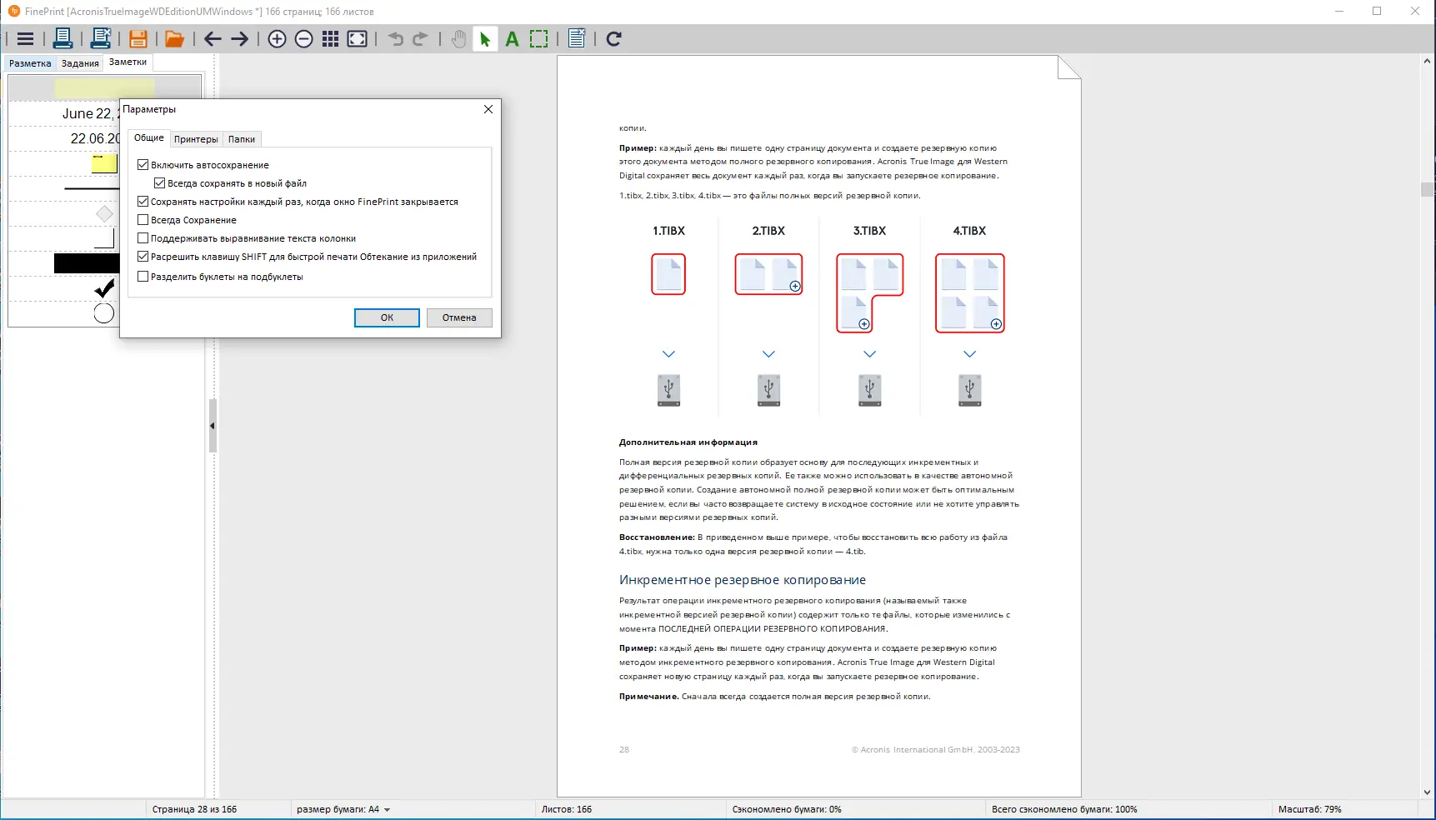The width and height of the screenshot is (1436, 820).
Task: Switch to the 'Папки' tab
Action: coord(242,139)
